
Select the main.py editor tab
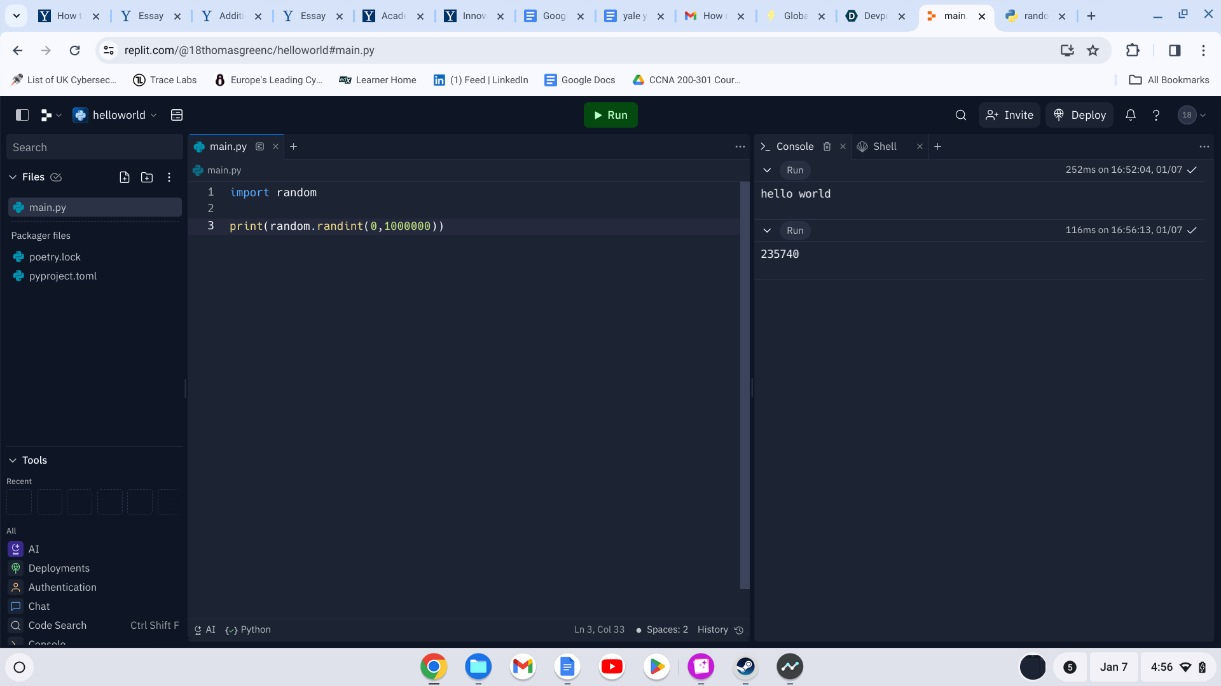228,147
